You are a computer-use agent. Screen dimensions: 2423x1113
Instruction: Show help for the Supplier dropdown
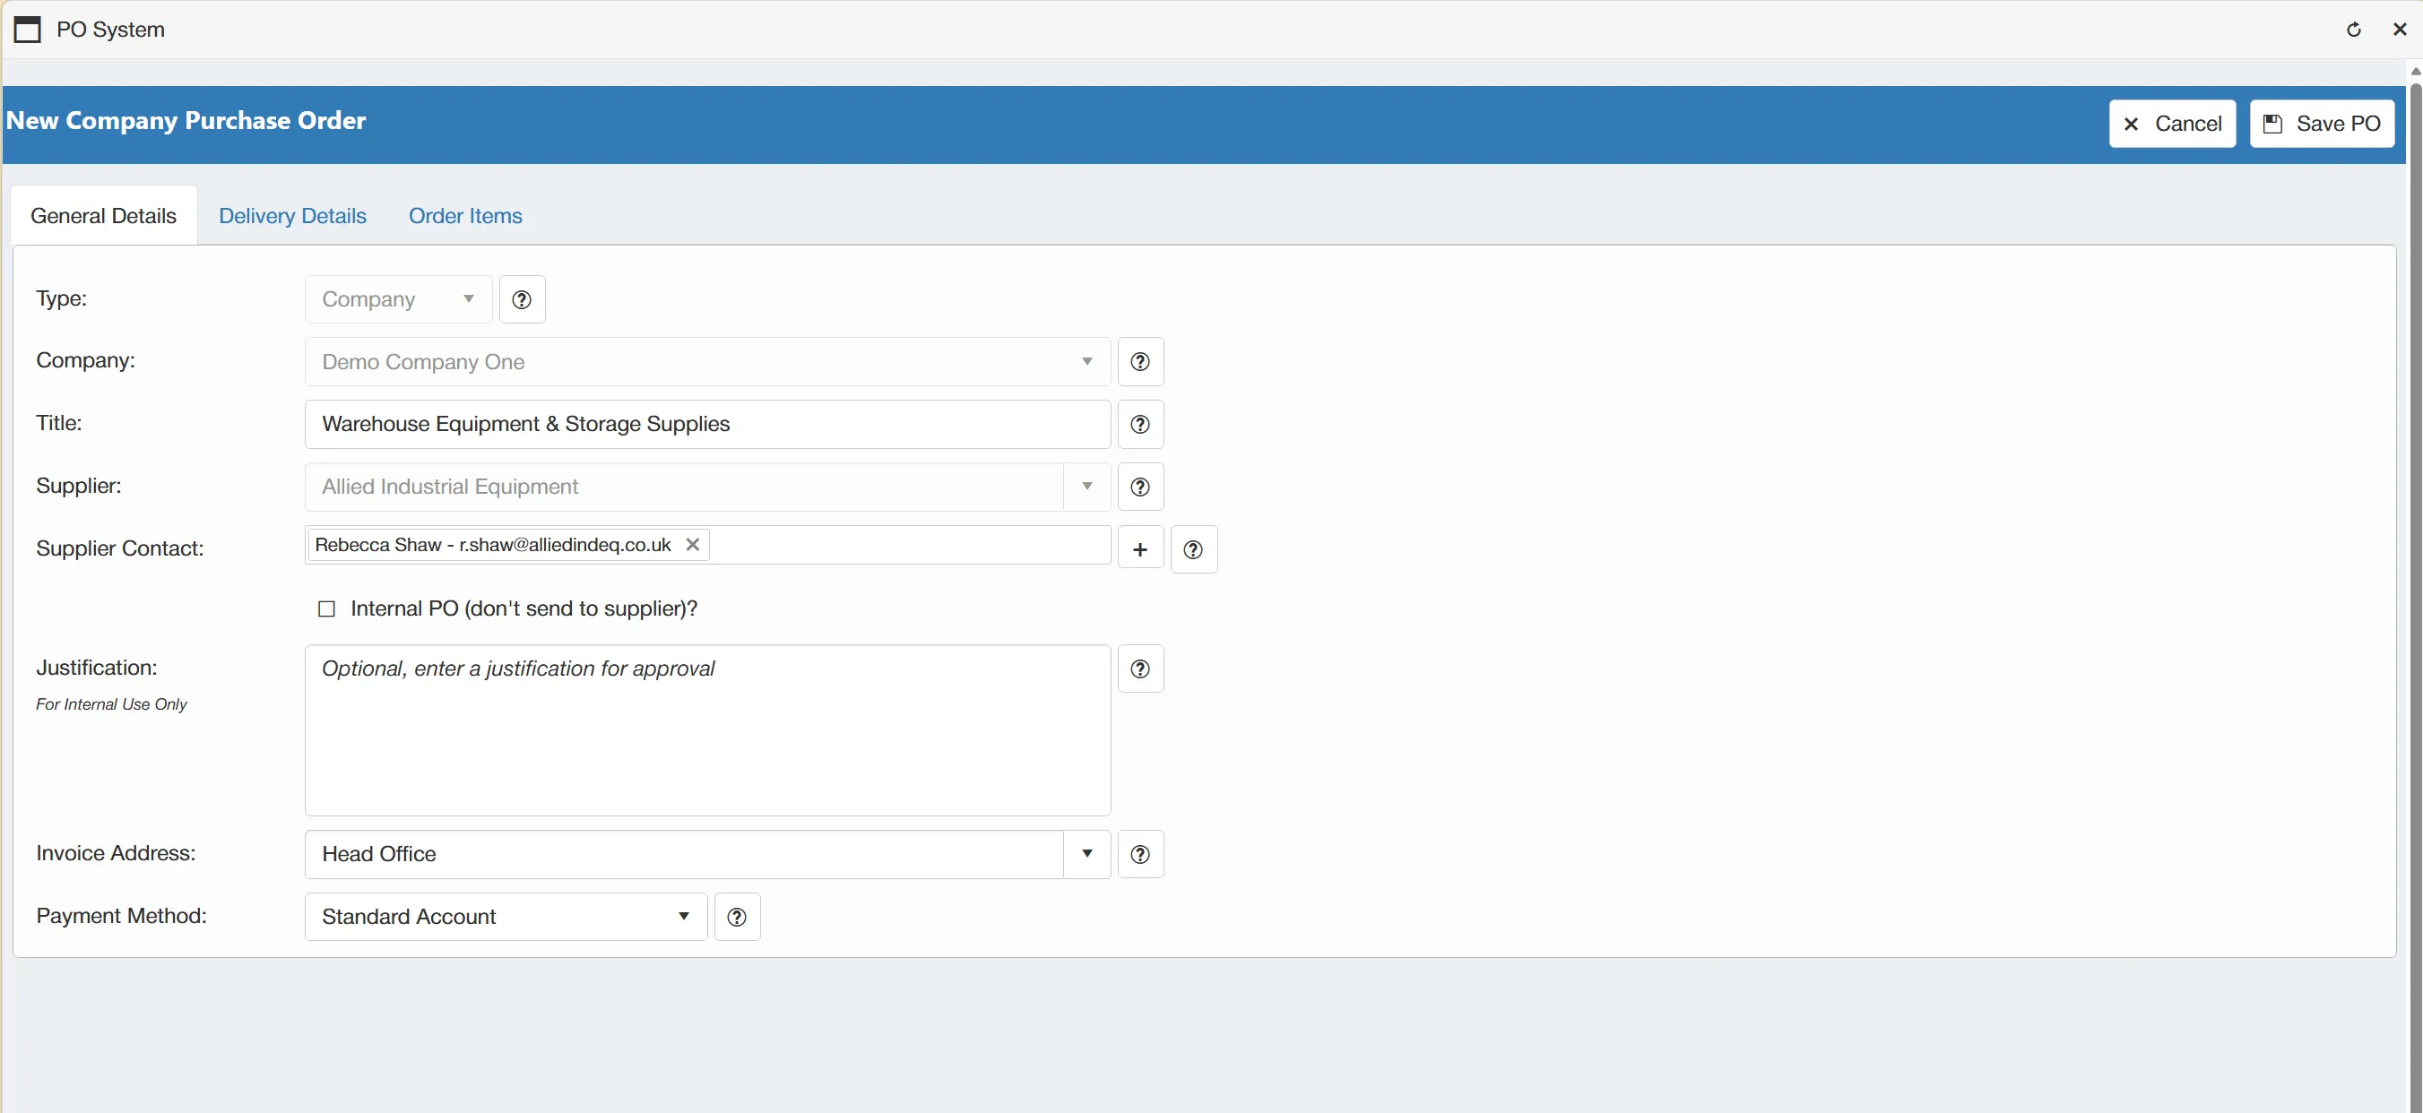coord(1140,487)
